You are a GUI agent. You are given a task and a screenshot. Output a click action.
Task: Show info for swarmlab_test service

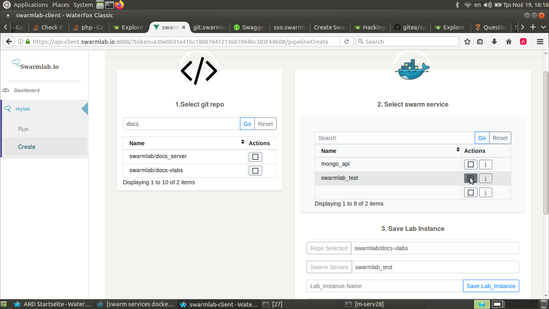click(485, 178)
